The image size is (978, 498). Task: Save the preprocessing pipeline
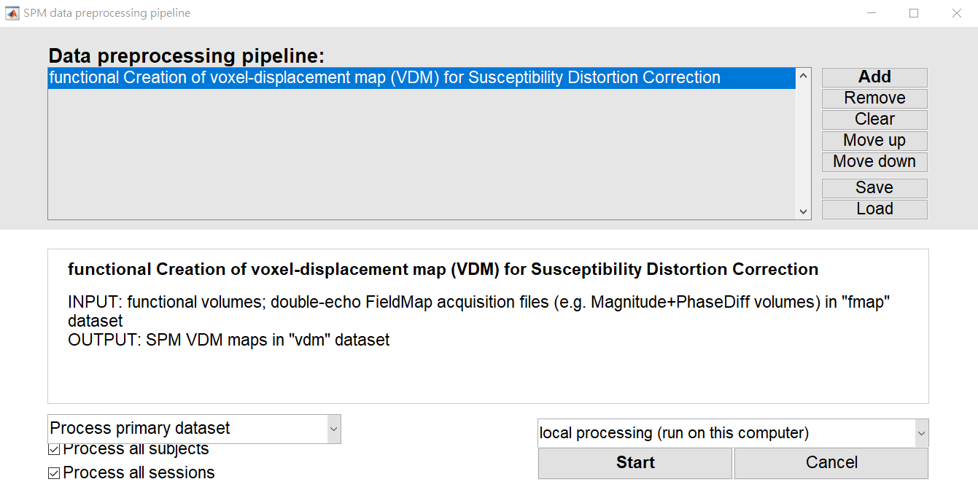(x=874, y=188)
